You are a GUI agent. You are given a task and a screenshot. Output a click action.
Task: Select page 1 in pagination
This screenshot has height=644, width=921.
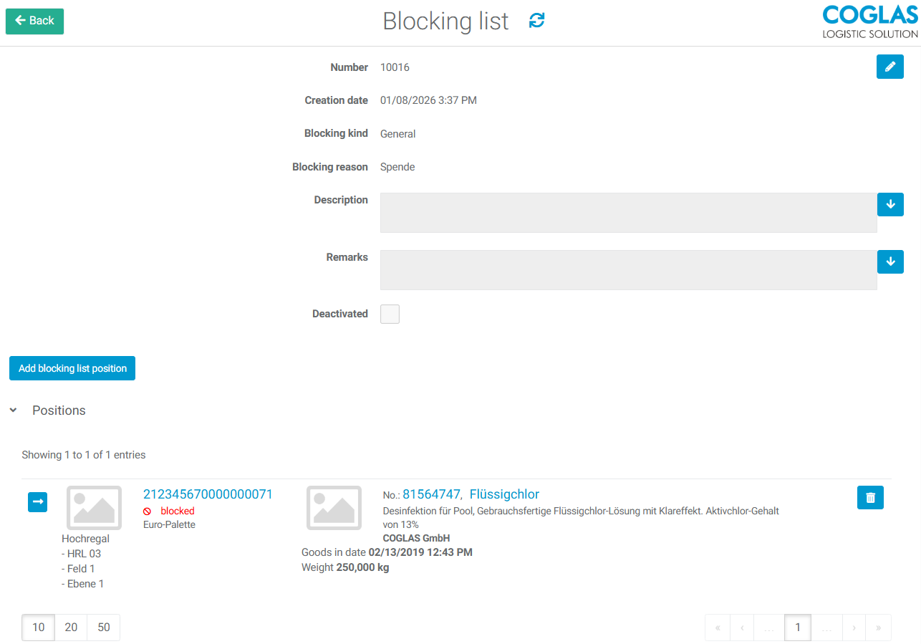(797, 627)
